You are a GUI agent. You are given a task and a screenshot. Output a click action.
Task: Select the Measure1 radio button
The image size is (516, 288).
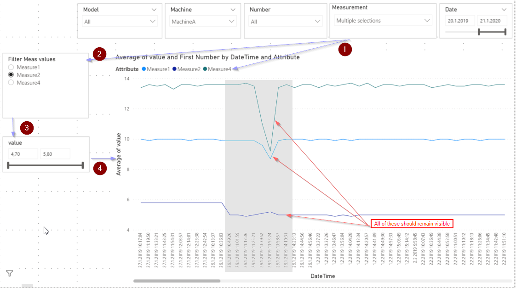pyautogui.click(x=11, y=67)
